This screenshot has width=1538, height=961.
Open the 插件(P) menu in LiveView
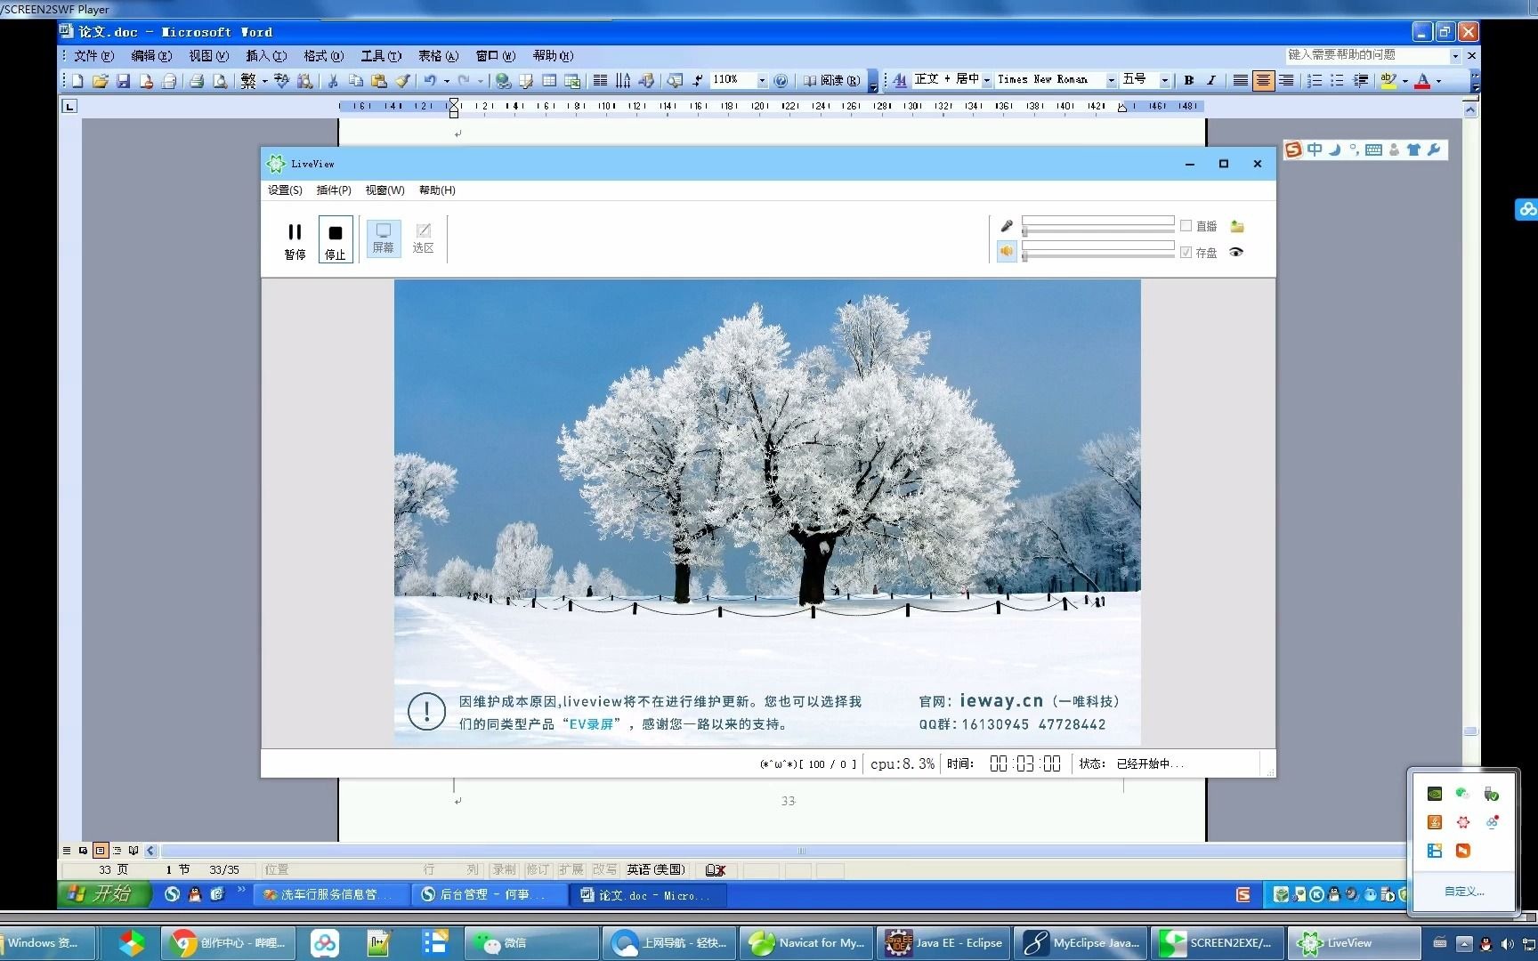click(x=334, y=190)
